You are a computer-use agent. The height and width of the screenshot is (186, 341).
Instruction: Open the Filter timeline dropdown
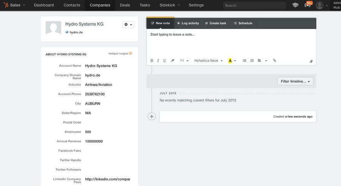[x=295, y=81]
